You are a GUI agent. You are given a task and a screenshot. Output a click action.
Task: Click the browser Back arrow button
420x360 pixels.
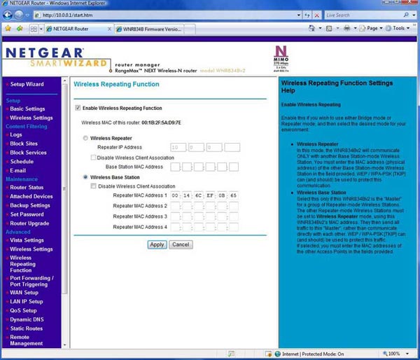(8, 15)
